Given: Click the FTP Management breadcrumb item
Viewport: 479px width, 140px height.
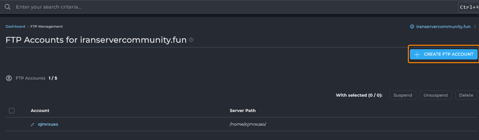Looking at the screenshot, I should (x=47, y=27).
